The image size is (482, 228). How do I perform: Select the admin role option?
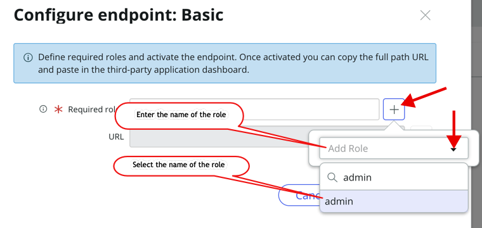pos(394,201)
